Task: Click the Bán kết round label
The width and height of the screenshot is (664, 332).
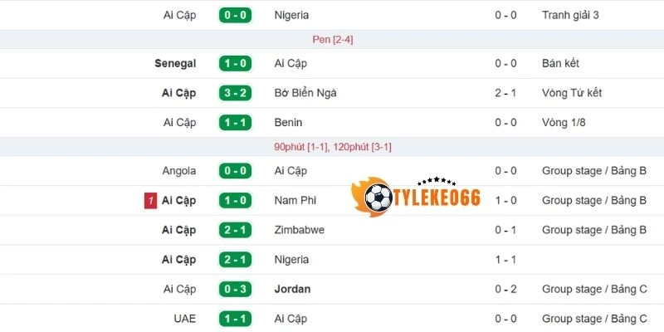Action: (x=564, y=63)
